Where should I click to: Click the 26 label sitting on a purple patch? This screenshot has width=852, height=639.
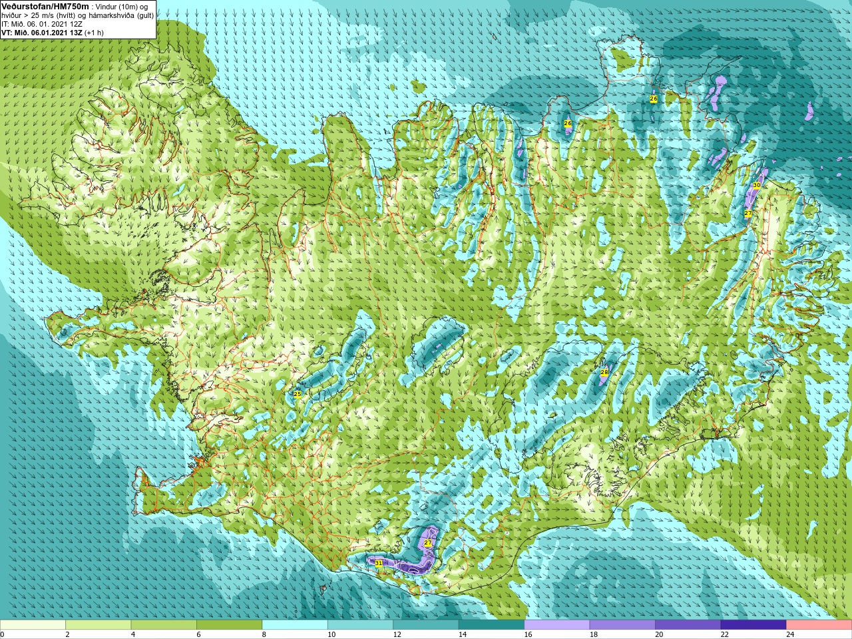click(568, 123)
